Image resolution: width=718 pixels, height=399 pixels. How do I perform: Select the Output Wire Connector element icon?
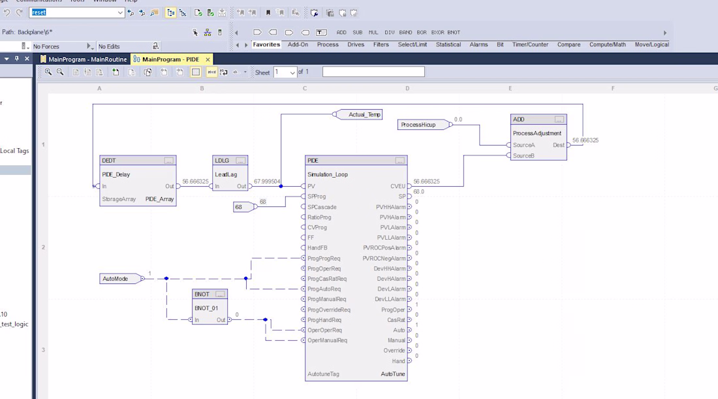[305, 33]
